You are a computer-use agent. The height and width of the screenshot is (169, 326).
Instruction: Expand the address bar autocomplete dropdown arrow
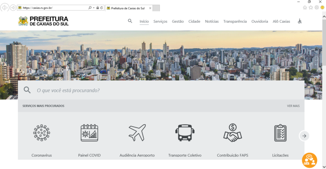coord(94,8)
